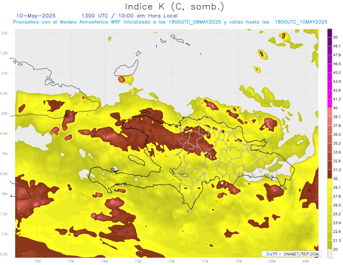The width and height of the screenshot is (343, 265).
Task: Click the '1300 UTC / 10:00 am Hora Local' time text
Action: coord(129,16)
